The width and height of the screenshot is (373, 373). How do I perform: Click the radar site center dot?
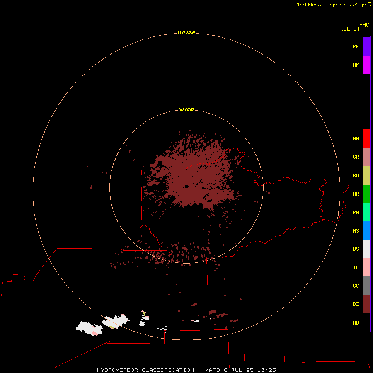(186, 186)
